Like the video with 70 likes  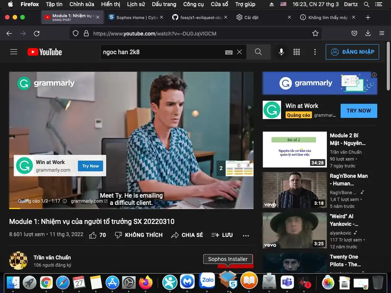click(97, 235)
